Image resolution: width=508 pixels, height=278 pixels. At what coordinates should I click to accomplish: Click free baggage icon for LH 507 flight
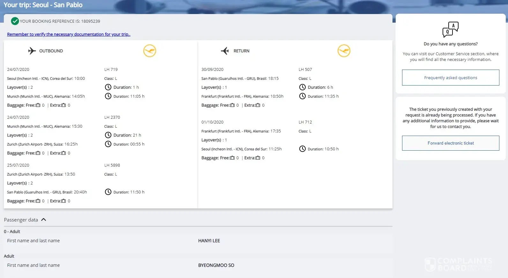(x=232, y=105)
